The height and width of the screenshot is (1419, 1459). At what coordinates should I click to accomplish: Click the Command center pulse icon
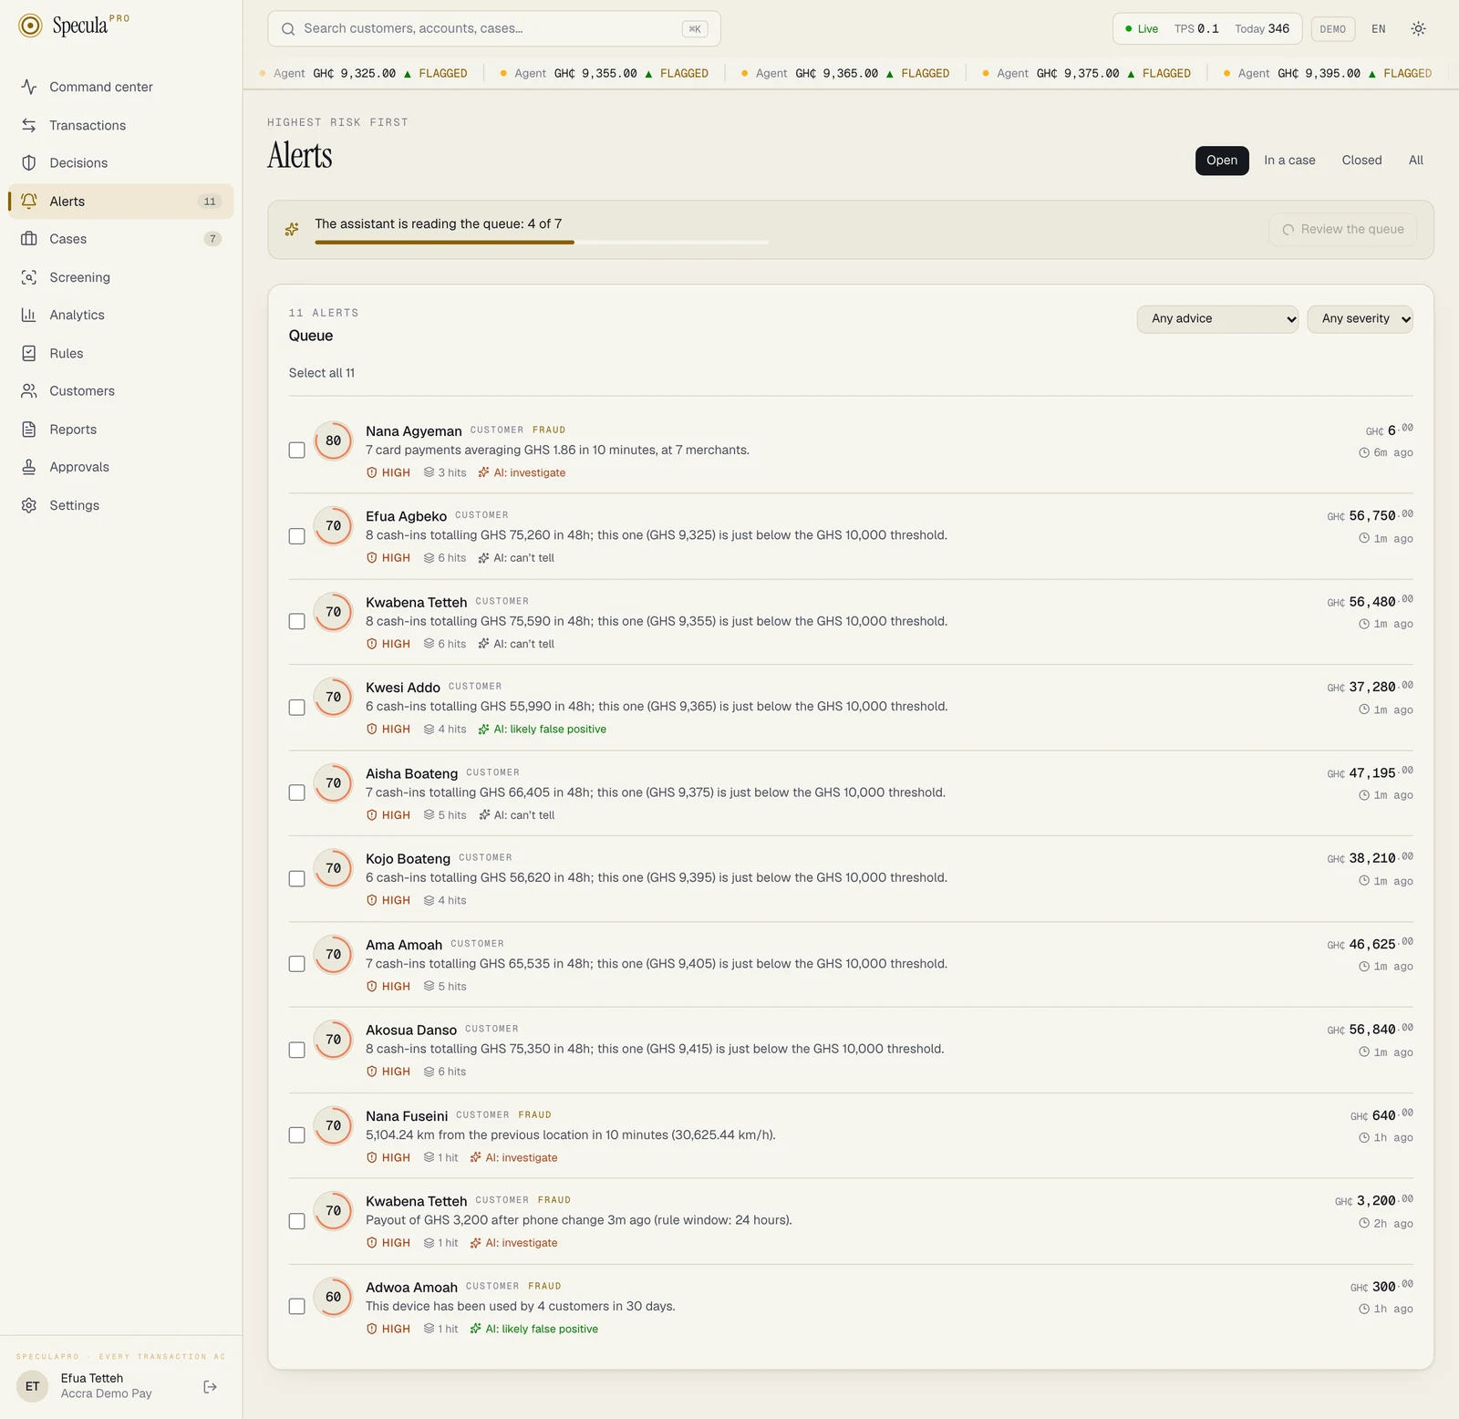tap(29, 87)
